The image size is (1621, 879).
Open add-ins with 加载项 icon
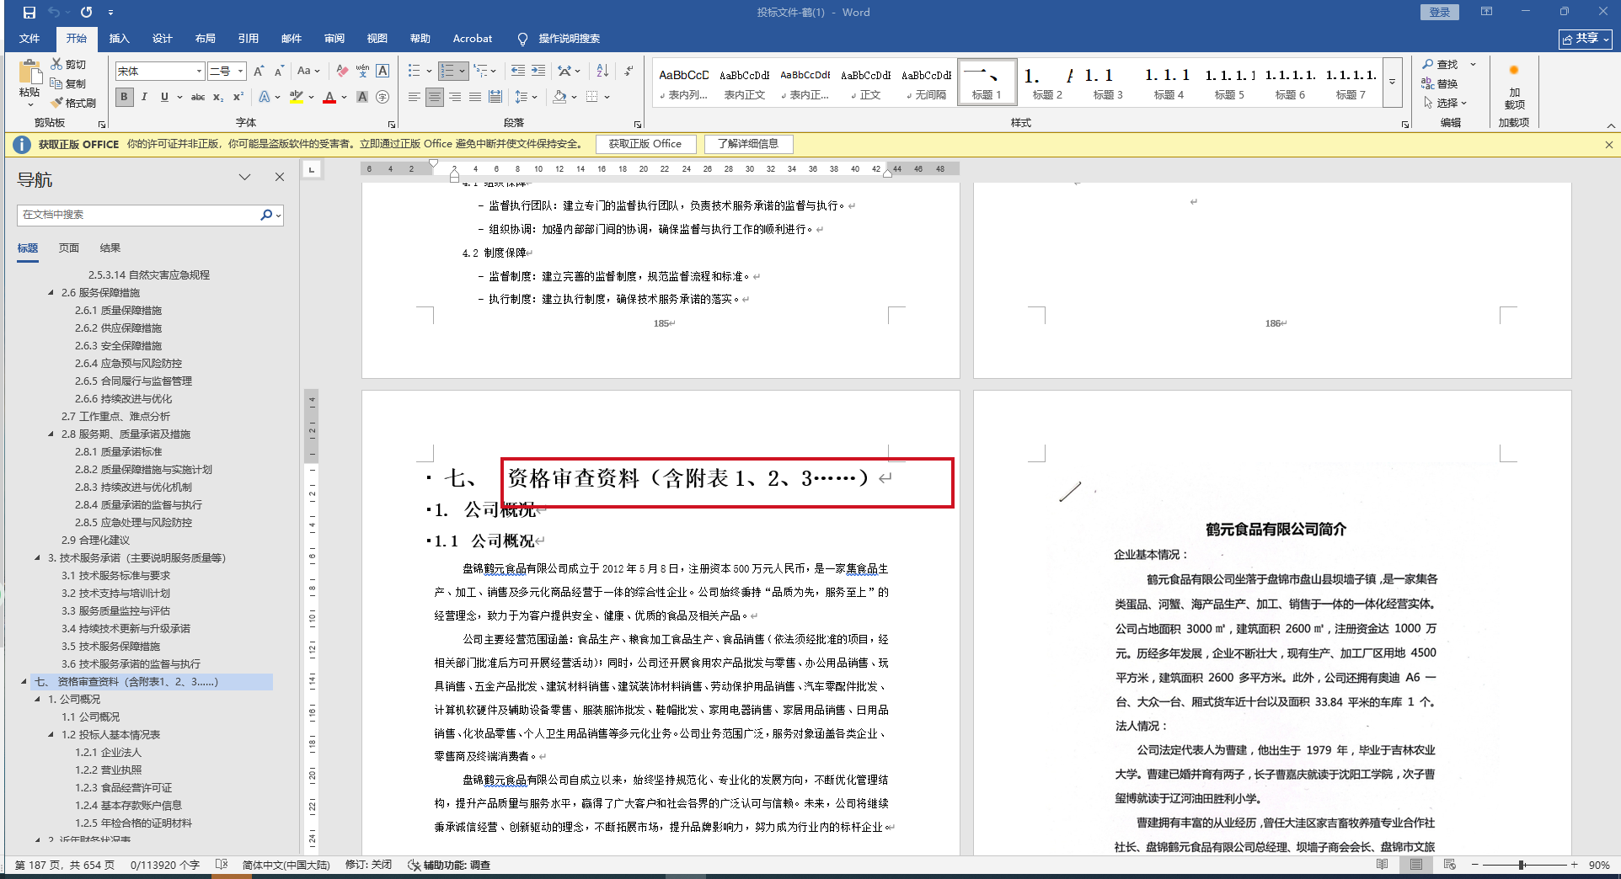(1514, 85)
